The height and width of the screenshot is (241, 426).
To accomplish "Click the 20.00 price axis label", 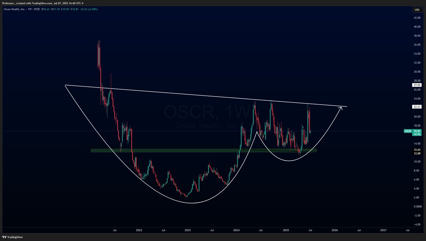I will (417, 117).
